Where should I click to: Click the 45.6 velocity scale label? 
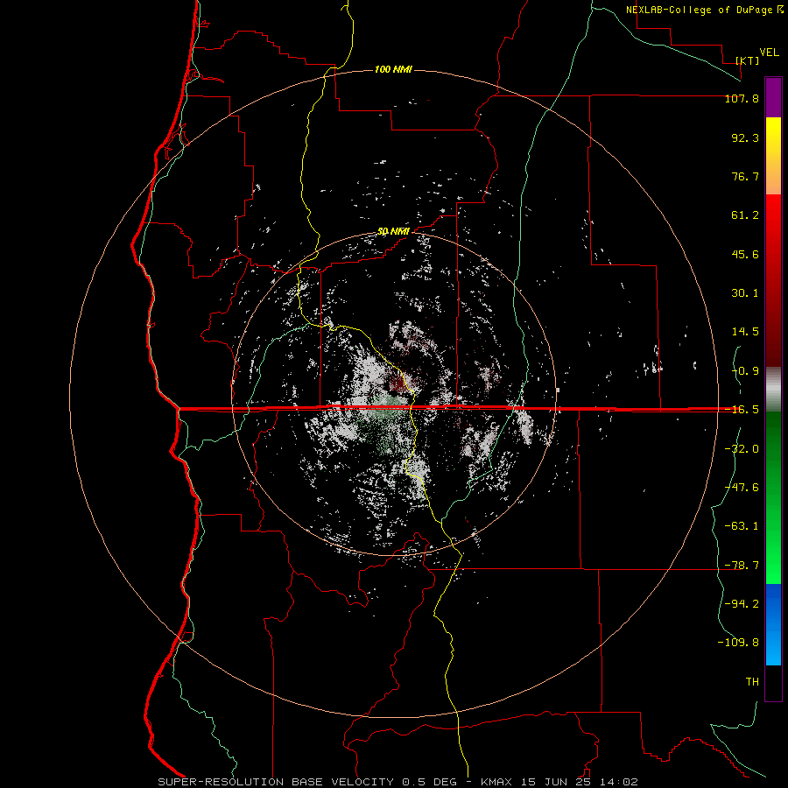[x=745, y=254]
